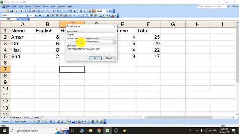Expand the Name Box dropdown for C7
239x134 pixels.
(x=18, y=19)
